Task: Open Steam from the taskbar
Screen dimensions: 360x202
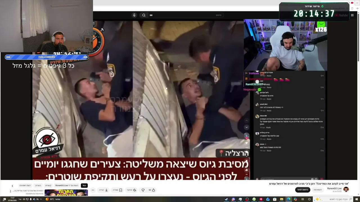Action: point(226,199)
